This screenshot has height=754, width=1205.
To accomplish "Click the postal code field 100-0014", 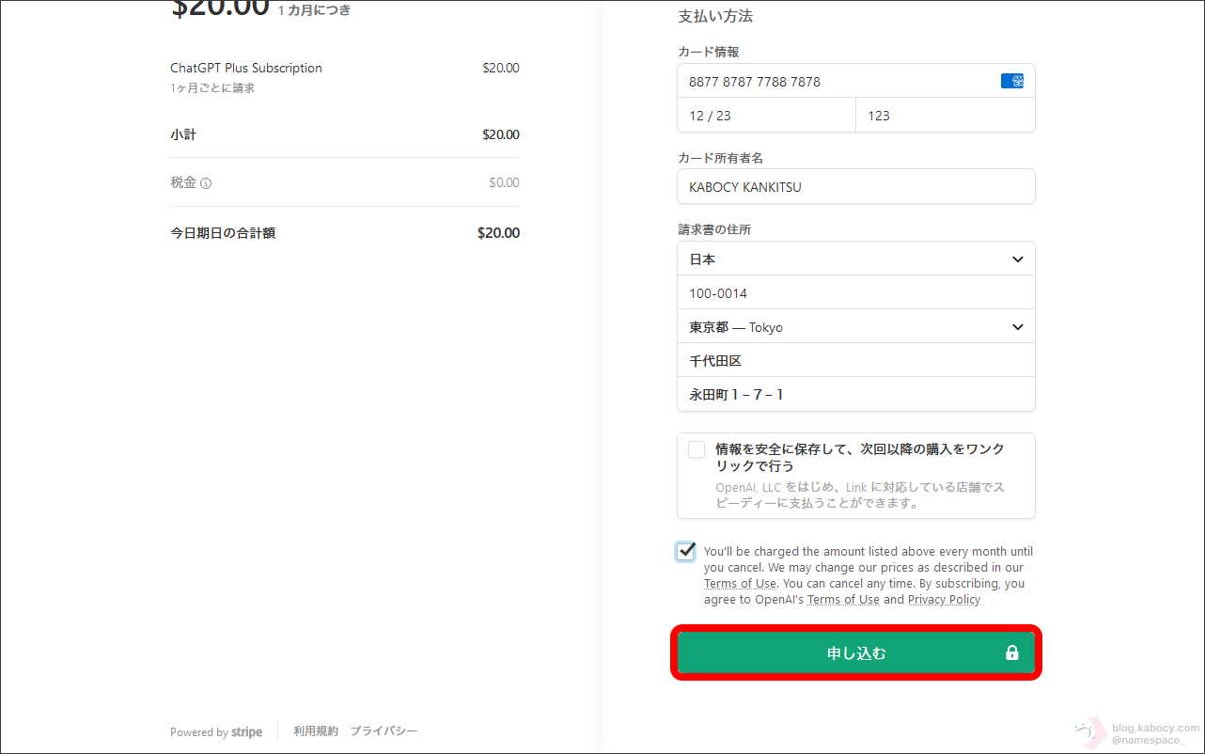I will pyautogui.click(x=855, y=293).
